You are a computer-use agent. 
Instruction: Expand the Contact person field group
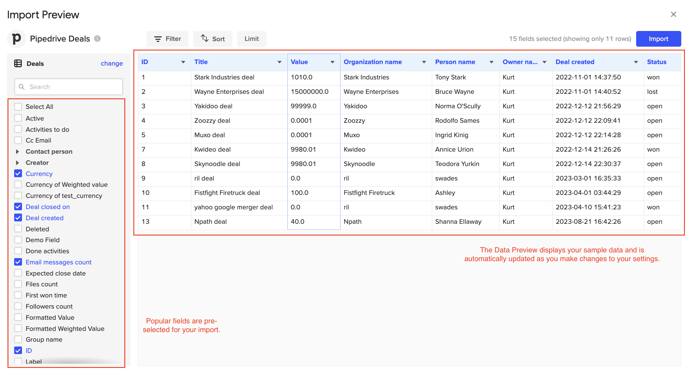pos(17,152)
